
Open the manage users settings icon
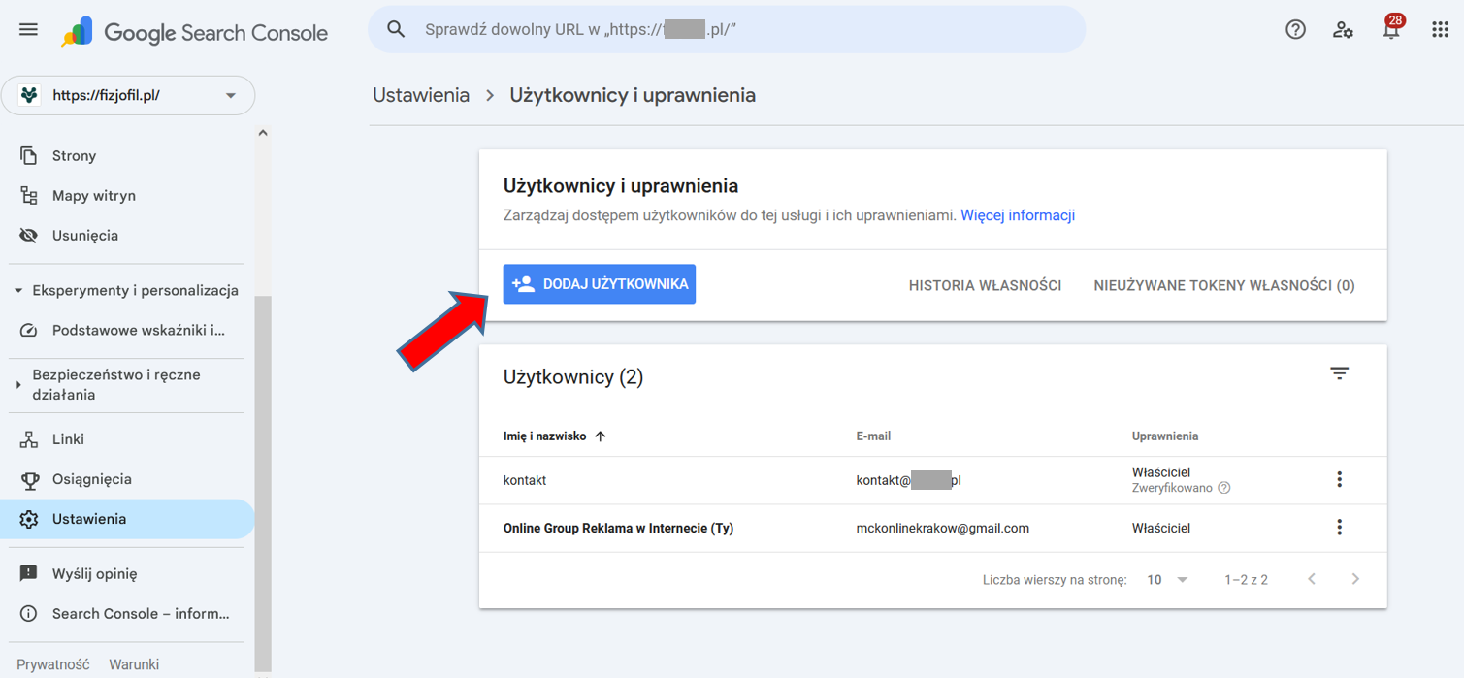click(x=1343, y=30)
